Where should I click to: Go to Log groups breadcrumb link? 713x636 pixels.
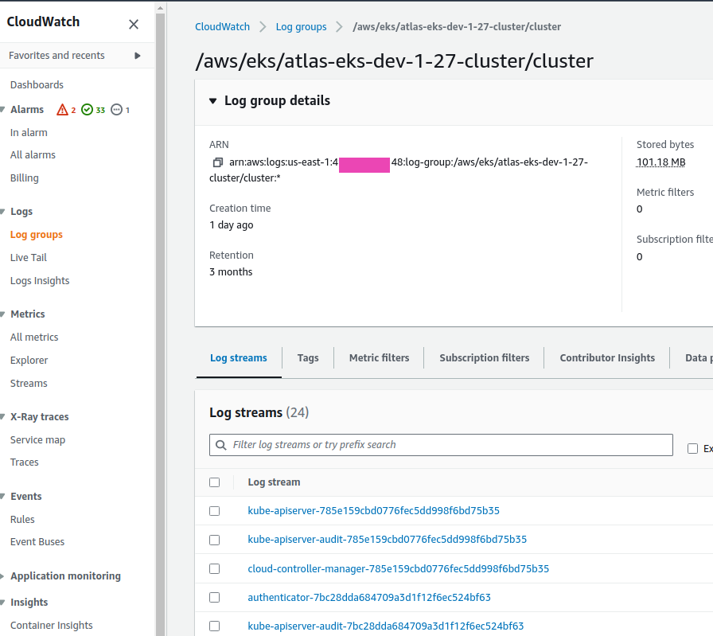[x=301, y=27]
